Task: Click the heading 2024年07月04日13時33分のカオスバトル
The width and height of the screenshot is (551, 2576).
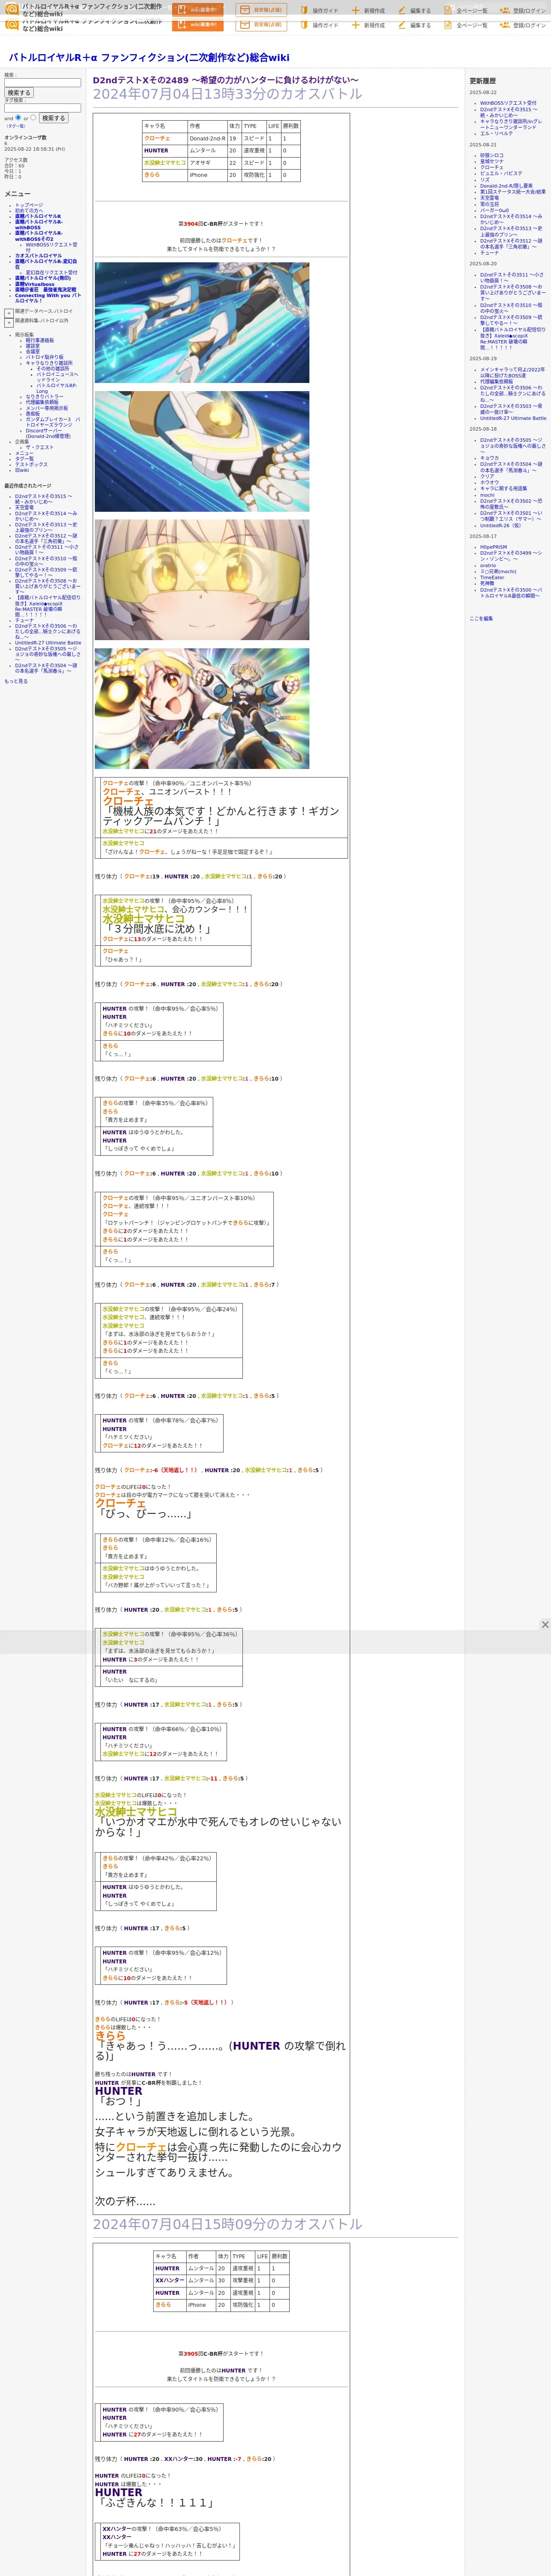Action: 228,94
